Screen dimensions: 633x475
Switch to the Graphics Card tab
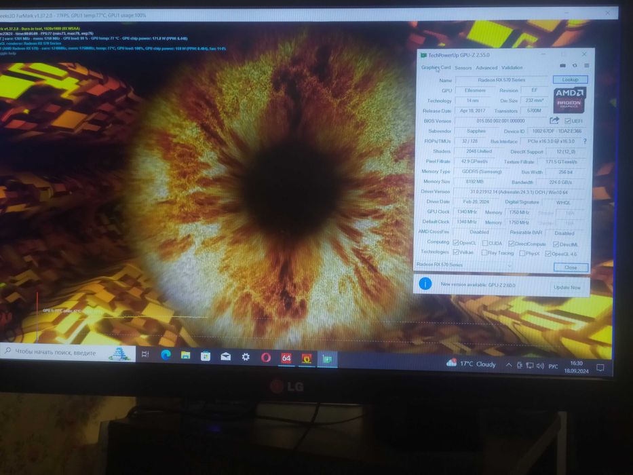coord(436,67)
